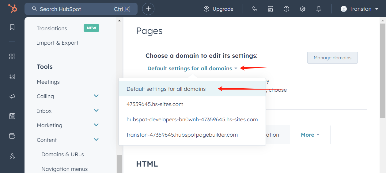Open Navigation menus in sidebar

pyautogui.click(x=64, y=169)
